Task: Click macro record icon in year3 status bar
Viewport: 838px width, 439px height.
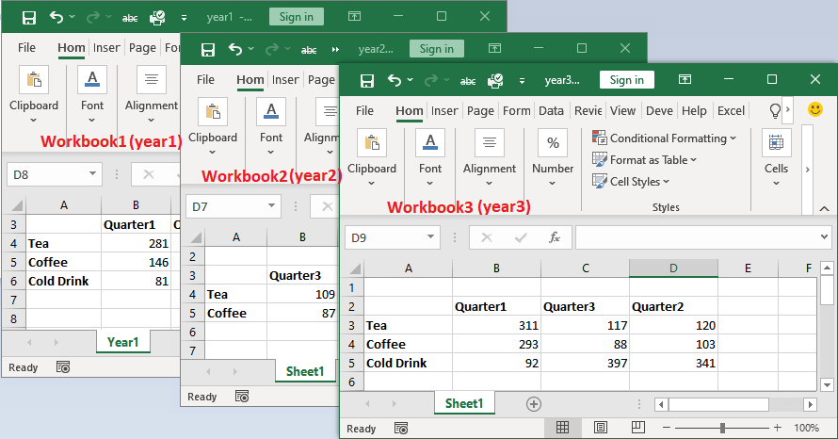Action: [x=401, y=429]
